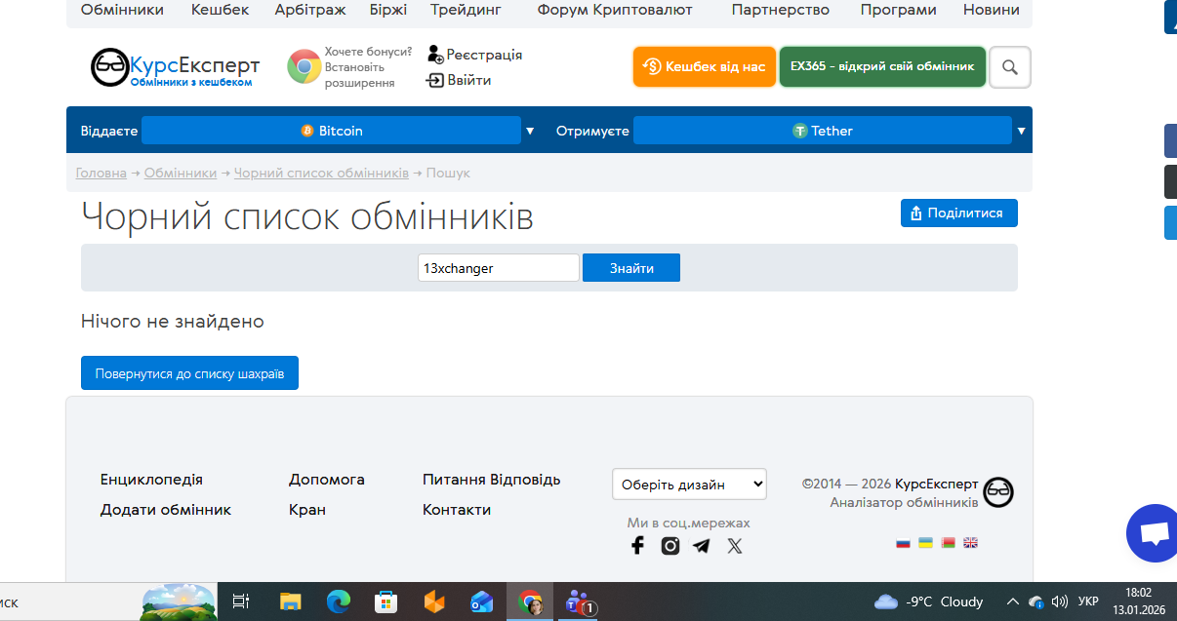
Task: Click the Реєстрація user icon link
Action: 436,55
